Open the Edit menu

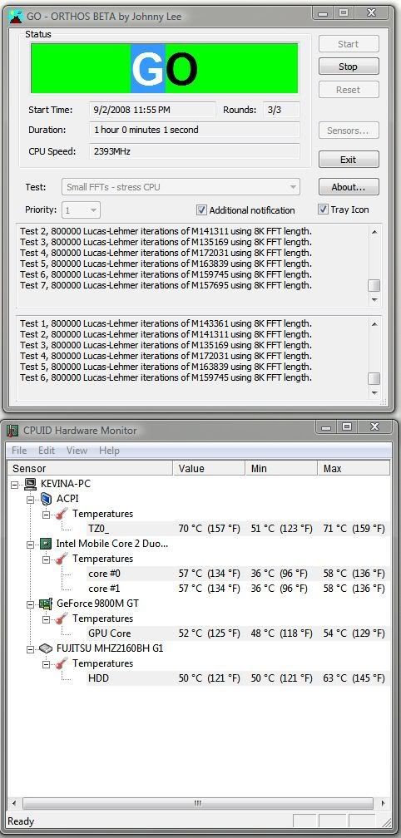(x=47, y=451)
